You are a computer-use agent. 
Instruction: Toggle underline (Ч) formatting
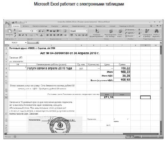(26, 35)
